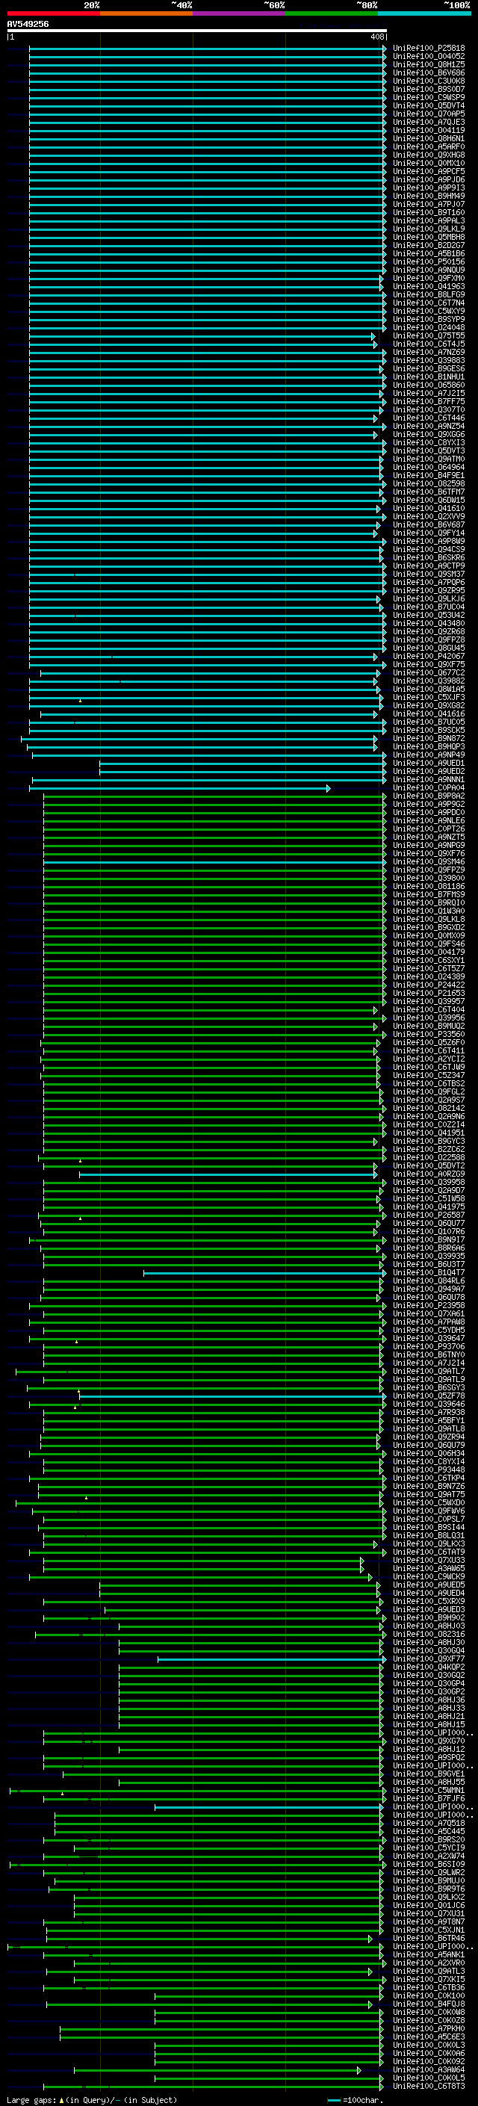The image size is (478, 2106).
Task: Open hit UniRef100_O04052
Action: click(428, 57)
